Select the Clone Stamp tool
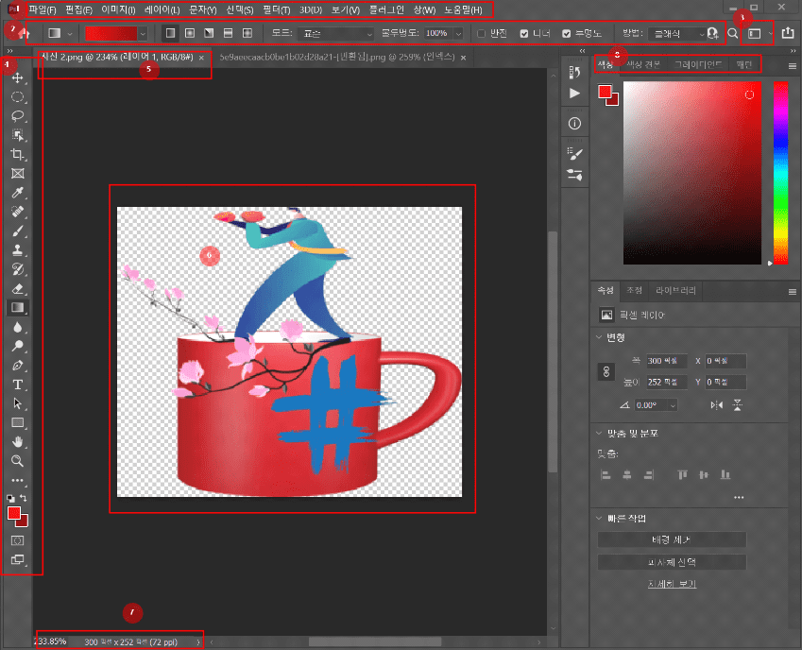Screen dimensions: 802x650 (17, 250)
